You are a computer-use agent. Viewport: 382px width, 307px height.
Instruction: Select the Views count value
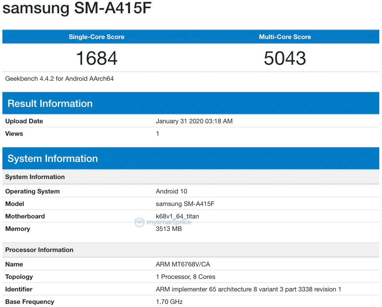point(158,133)
